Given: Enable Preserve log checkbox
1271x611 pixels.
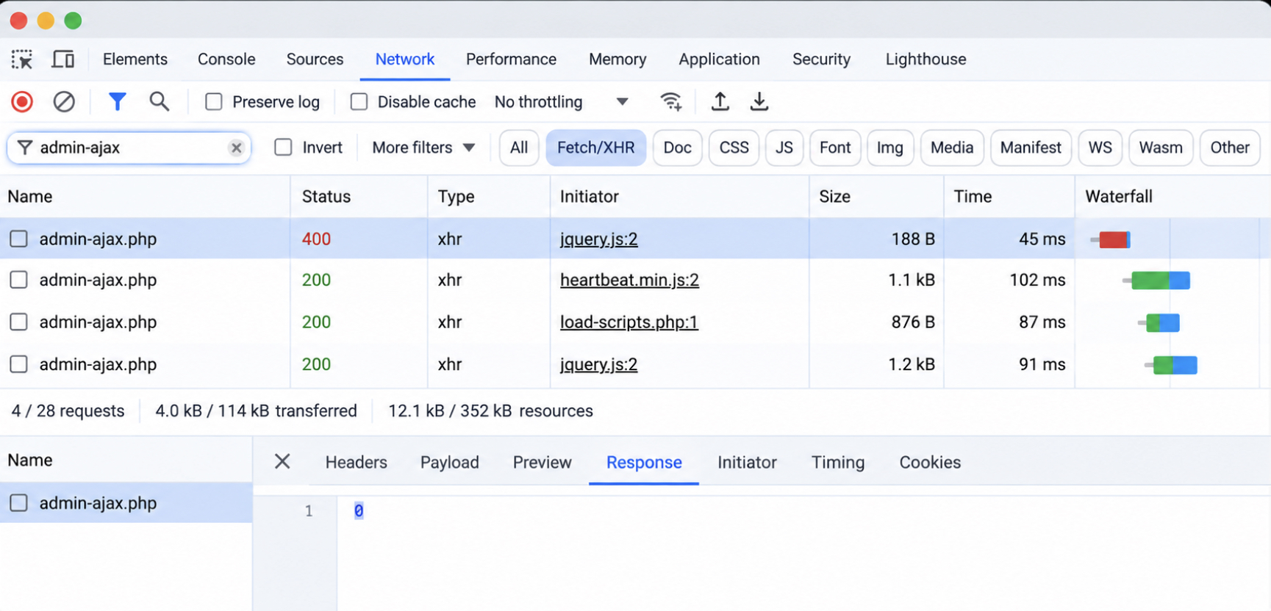Looking at the screenshot, I should tap(213, 101).
